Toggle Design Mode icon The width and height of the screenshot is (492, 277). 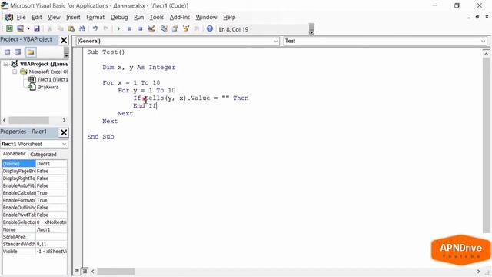pos(151,29)
